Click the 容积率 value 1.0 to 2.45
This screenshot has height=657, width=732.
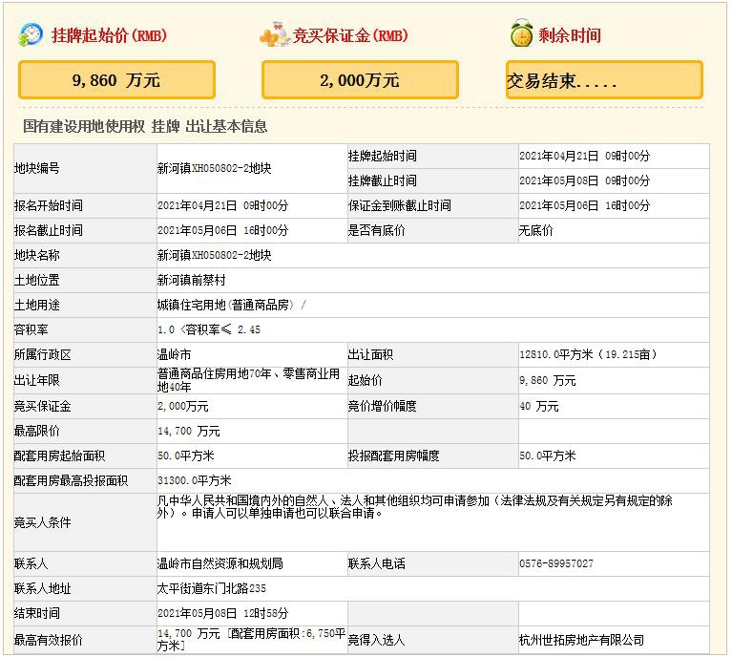point(209,329)
